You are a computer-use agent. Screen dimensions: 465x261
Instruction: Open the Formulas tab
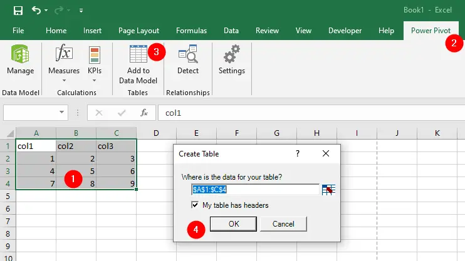click(x=191, y=31)
